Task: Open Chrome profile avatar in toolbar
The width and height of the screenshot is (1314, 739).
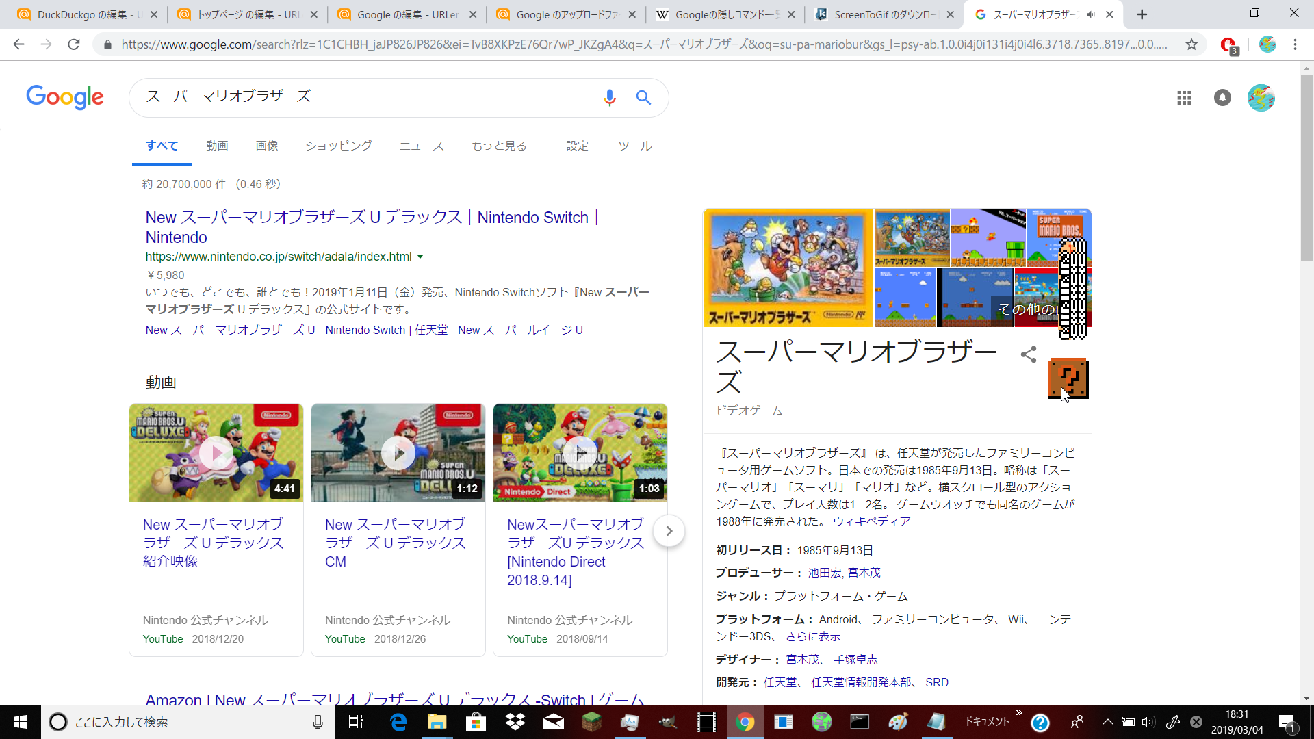Action: (1267, 44)
